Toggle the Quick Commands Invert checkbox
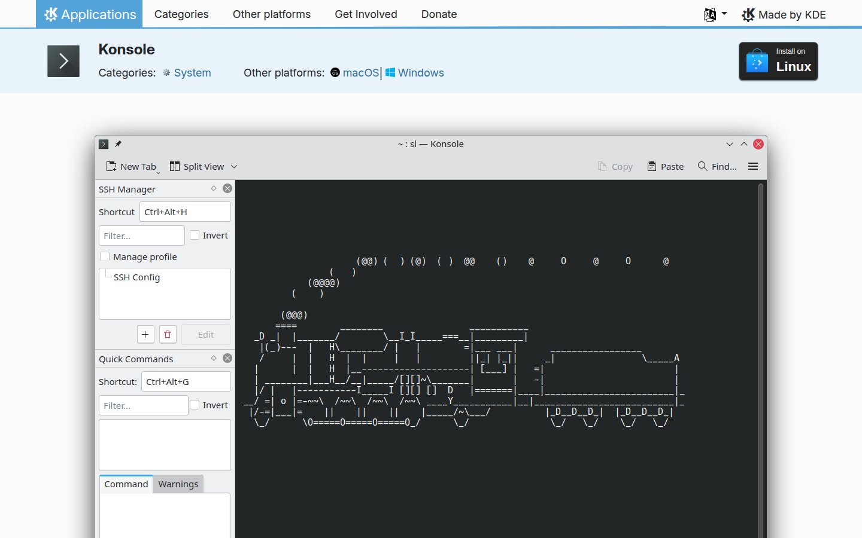 point(195,405)
